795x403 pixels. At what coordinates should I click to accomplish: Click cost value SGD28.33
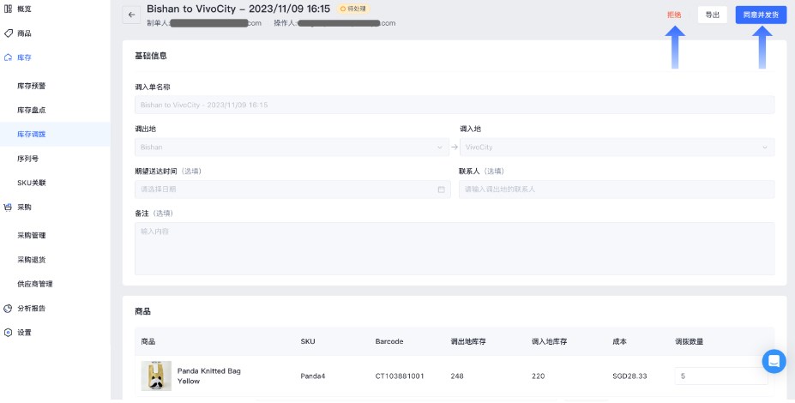(x=629, y=376)
